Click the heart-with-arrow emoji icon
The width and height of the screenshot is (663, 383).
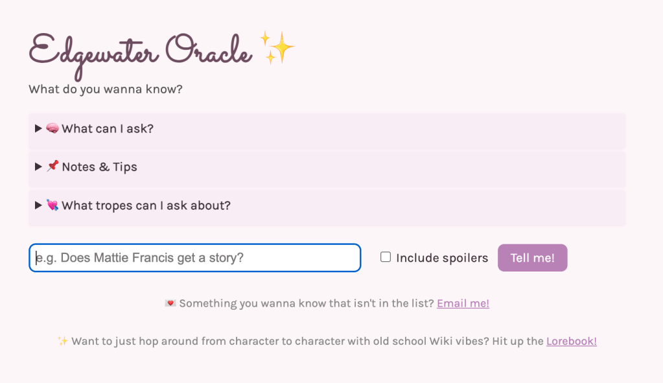click(52, 205)
